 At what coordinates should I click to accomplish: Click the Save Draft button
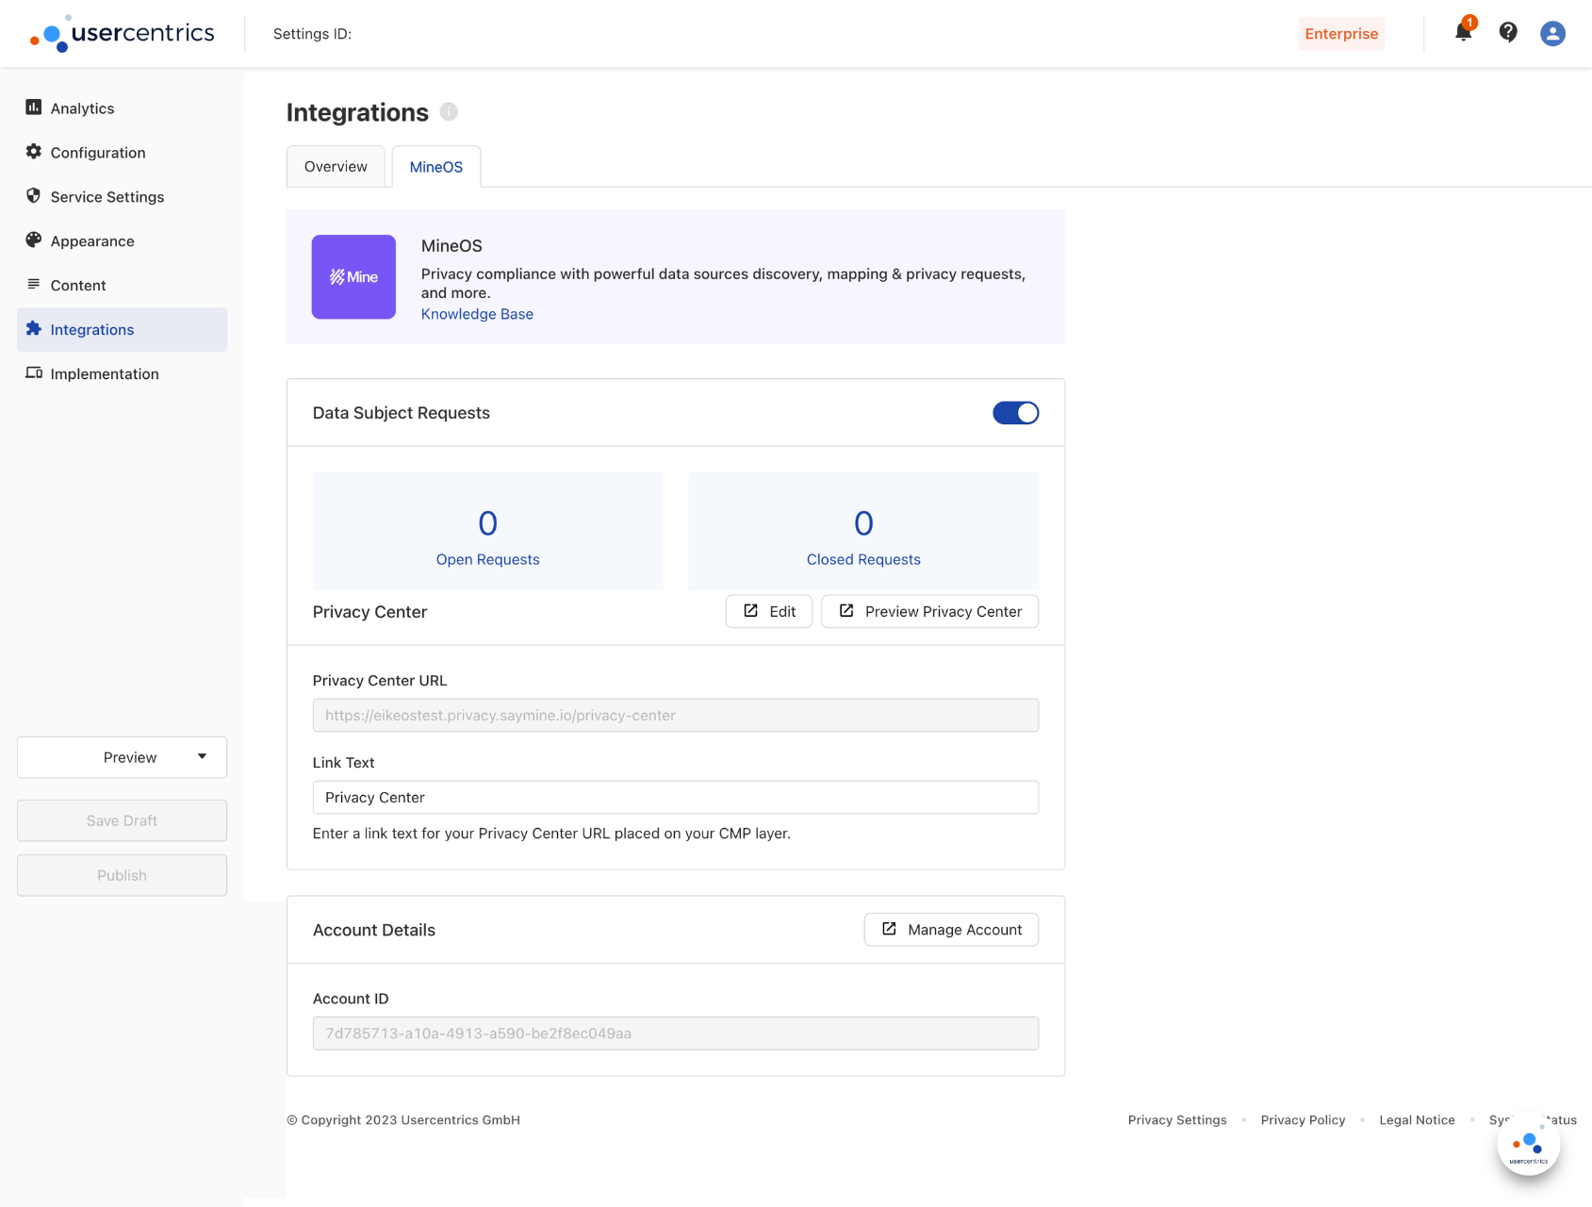(123, 820)
